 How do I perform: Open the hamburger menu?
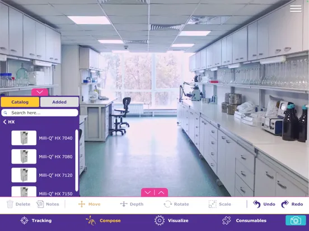[x=296, y=8]
